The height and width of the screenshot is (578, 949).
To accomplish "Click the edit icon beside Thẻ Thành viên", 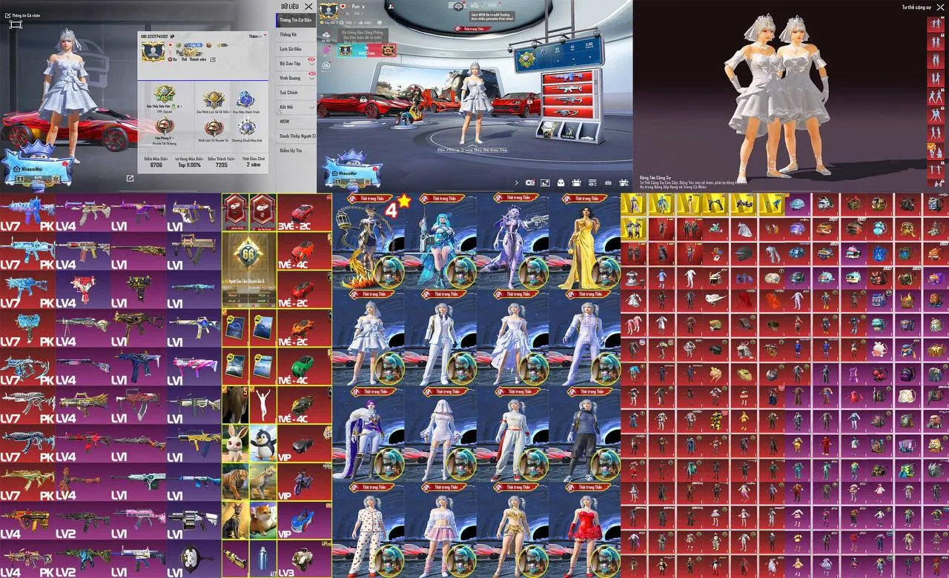I will coord(213,59).
